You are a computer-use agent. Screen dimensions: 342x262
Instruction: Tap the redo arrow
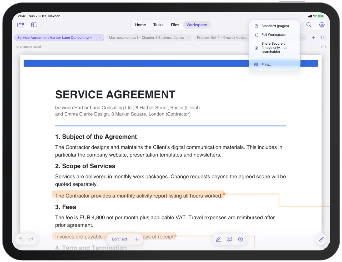pyautogui.click(x=32, y=239)
